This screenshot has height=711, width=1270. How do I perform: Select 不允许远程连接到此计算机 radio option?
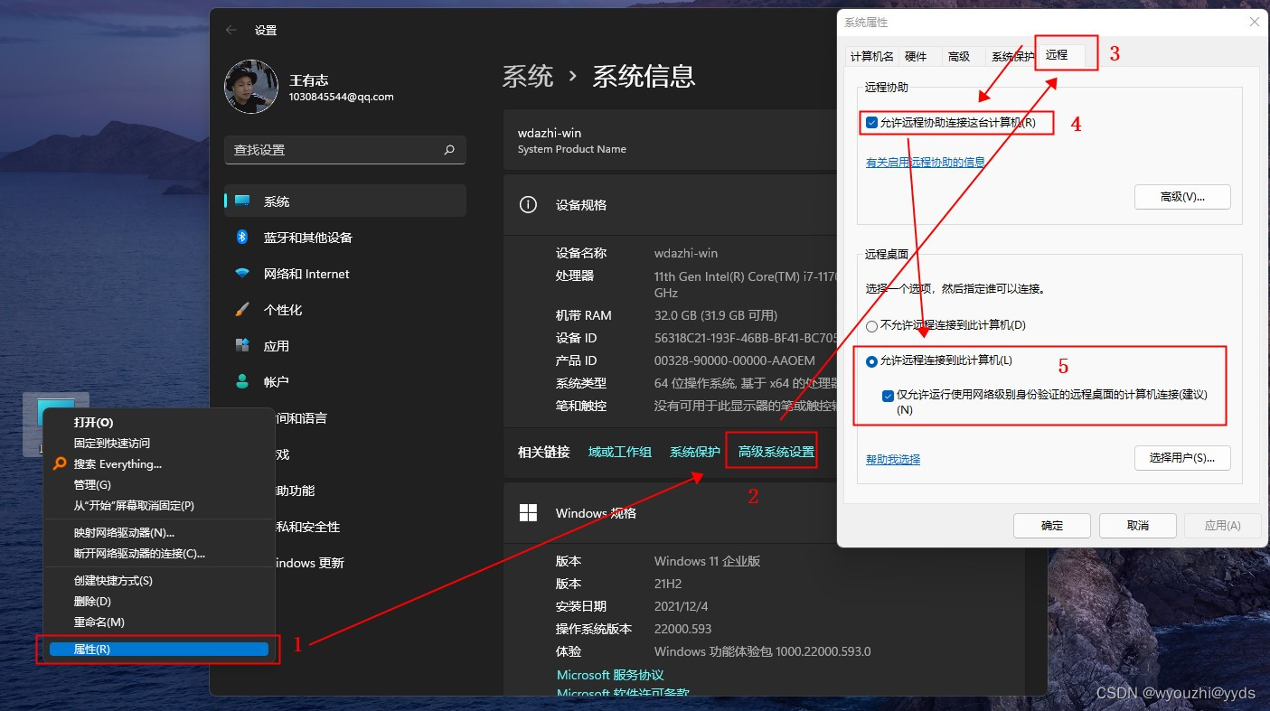tap(870, 326)
